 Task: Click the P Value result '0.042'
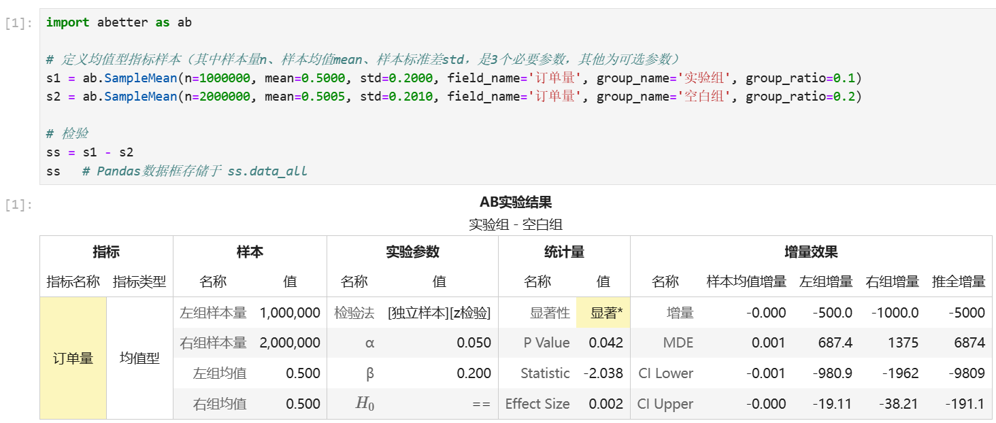605,343
